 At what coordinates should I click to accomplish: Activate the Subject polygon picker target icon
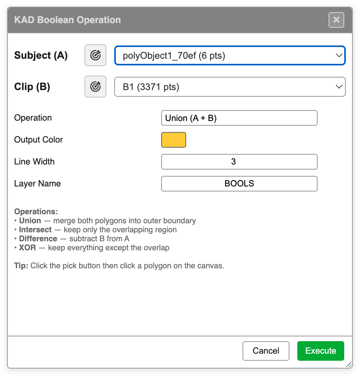click(95, 55)
